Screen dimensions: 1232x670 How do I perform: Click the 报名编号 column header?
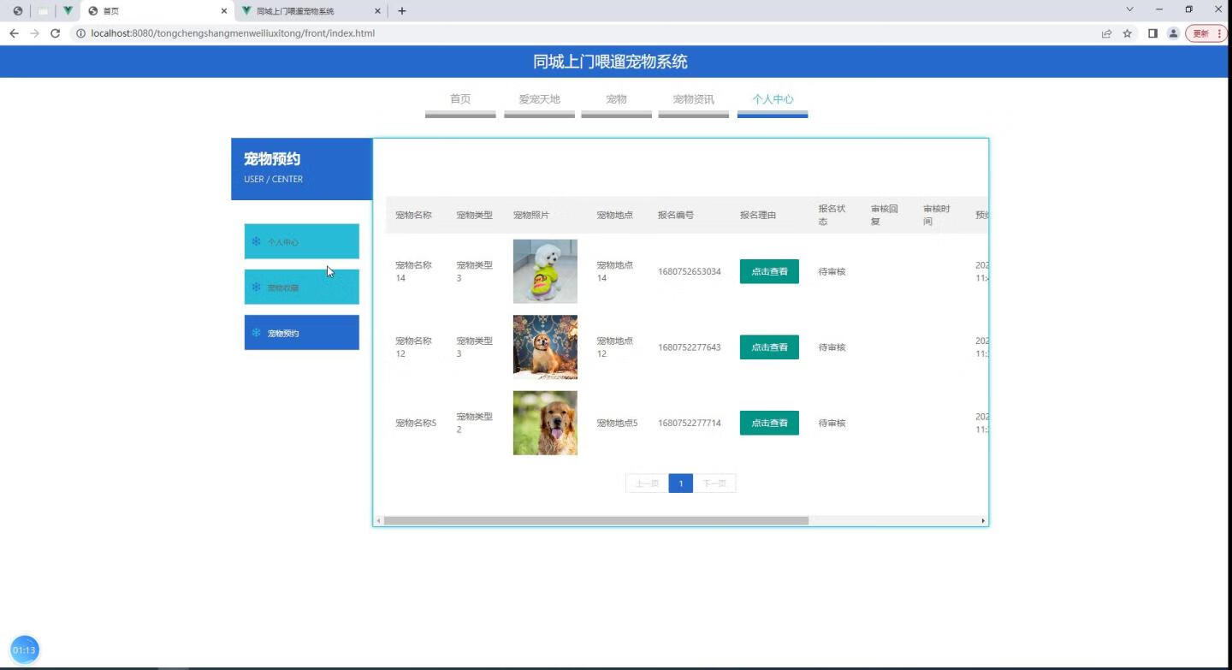pyautogui.click(x=676, y=215)
